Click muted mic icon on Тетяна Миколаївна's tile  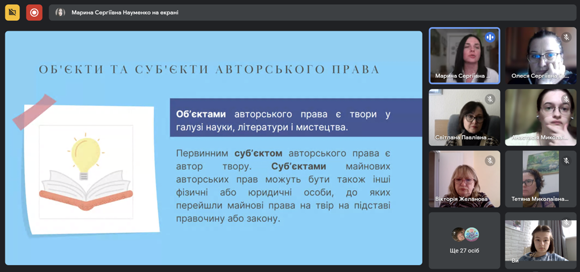tap(566, 160)
